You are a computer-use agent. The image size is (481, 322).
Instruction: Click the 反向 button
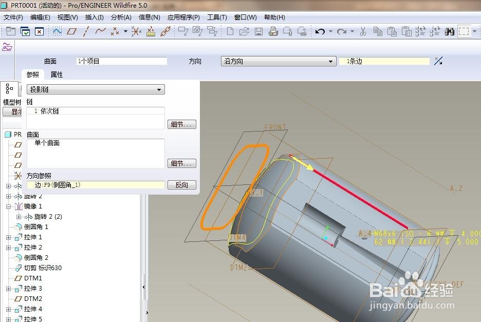coord(181,185)
